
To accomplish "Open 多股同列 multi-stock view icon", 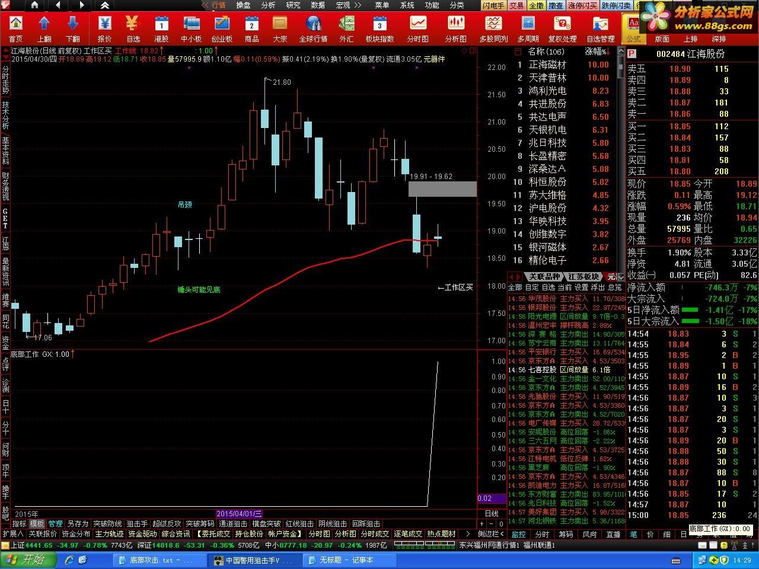I will click(x=493, y=28).
